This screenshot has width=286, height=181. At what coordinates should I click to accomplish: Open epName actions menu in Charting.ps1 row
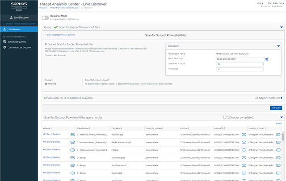(x=72, y=173)
